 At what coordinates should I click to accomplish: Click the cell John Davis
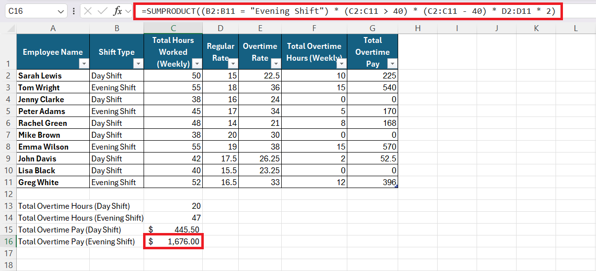tap(53, 158)
